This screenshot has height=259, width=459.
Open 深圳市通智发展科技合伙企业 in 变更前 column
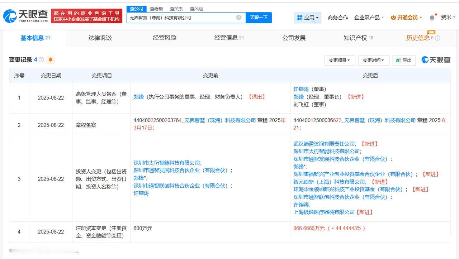coord(181,170)
